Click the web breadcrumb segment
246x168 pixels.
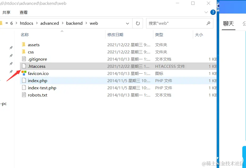coord(94,23)
